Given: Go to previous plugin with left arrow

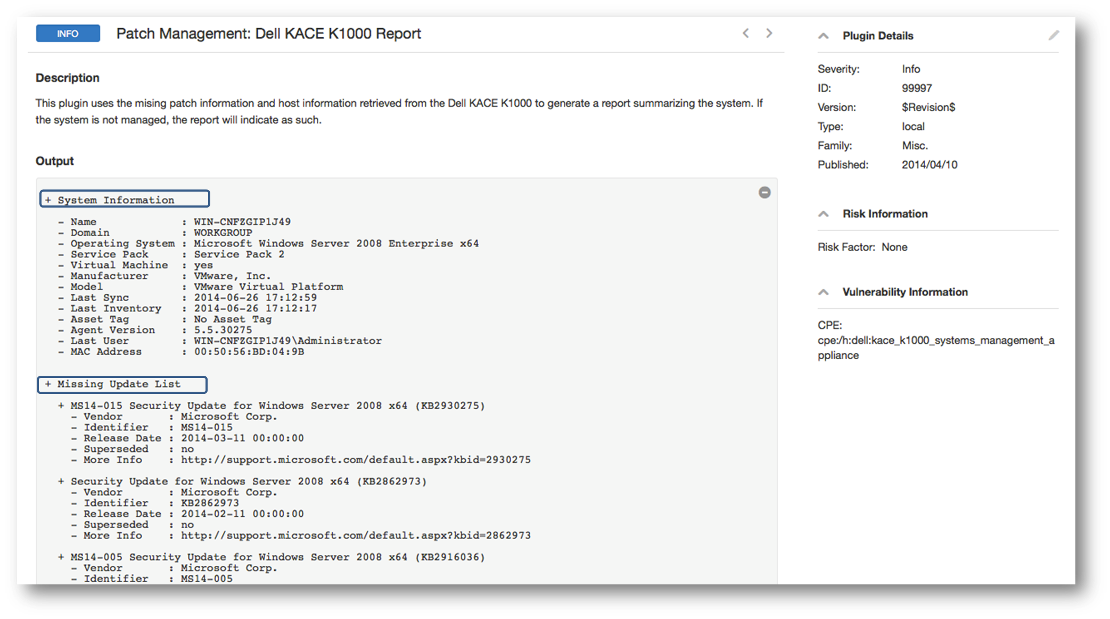Looking at the screenshot, I should coord(746,33).
